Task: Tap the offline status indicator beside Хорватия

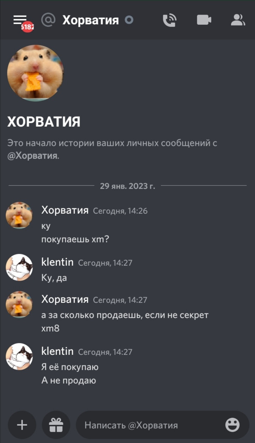Action: 129,20
